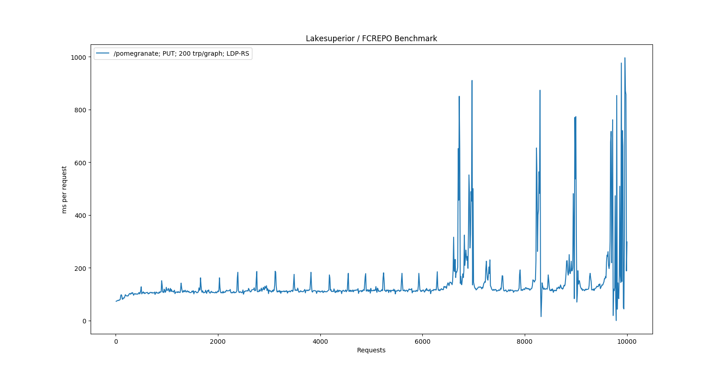Click the x-axis tick label '8000'
Screen dimensions: 725x375
tap(525, 342)
